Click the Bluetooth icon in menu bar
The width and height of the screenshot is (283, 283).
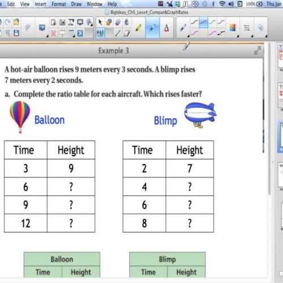pyautogui.click(x=213, y=4)
